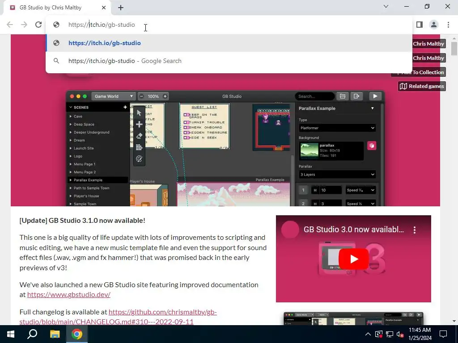This screenshot has height=343, width=458.
Task: Select the Parallax Example scene in the list
Action: [98, 180]
